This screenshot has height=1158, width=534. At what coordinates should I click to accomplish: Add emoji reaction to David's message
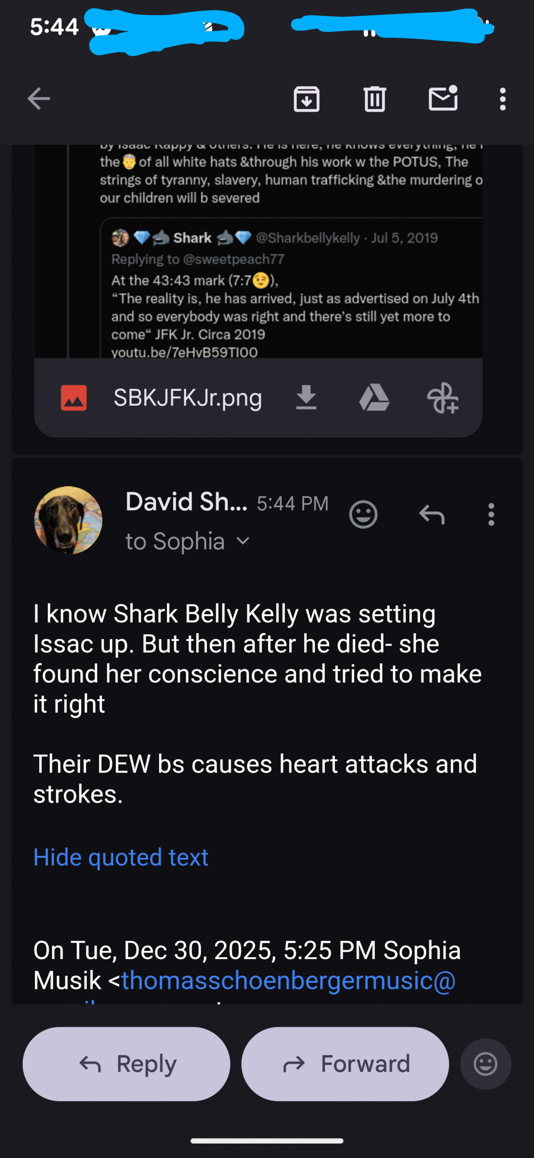point(363,514)
